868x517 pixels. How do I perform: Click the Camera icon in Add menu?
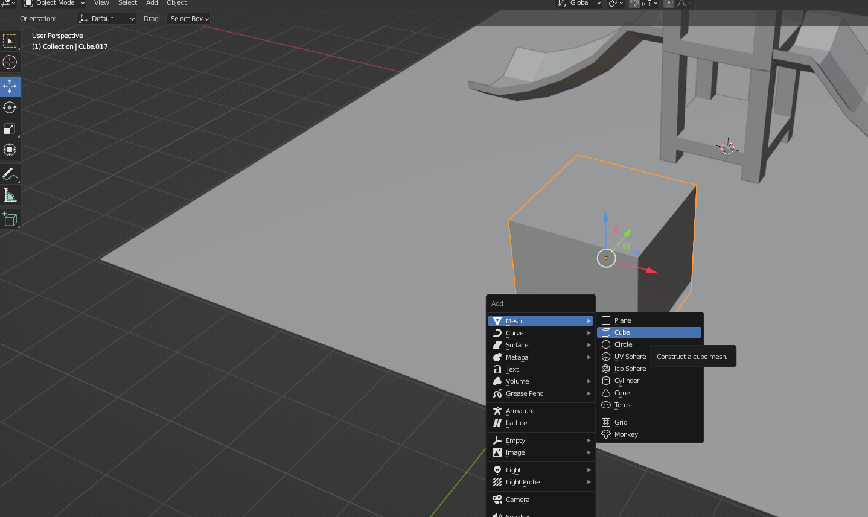point(497,500)
